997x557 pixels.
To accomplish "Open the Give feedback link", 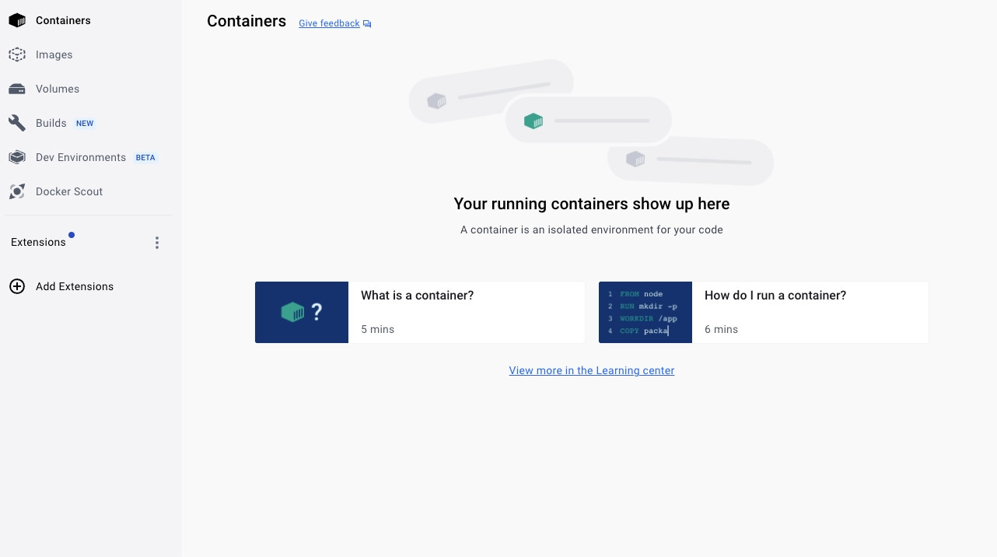I will 329,23.
